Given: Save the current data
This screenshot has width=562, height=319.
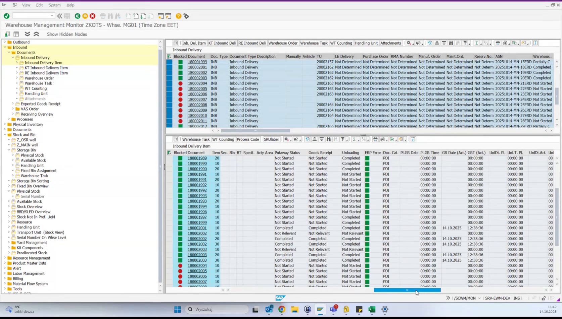Looking at the screenshot, I should click(x=67, y=16).
